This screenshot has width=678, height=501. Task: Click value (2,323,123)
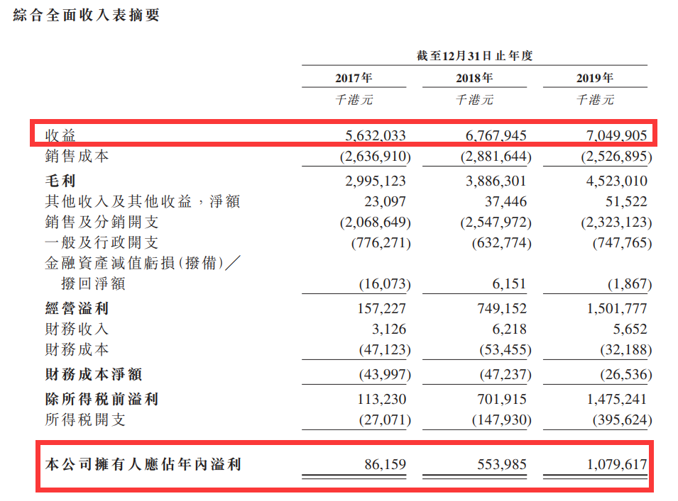pos(617,223)
